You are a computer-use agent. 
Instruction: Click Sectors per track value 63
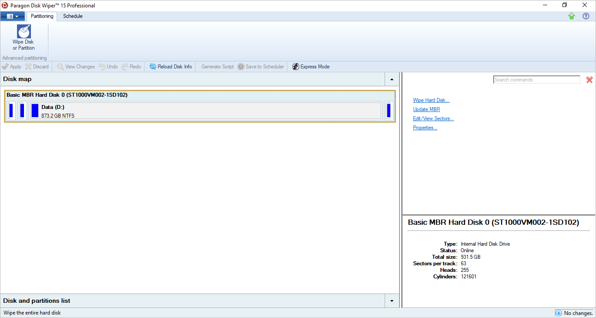(x=464, y=264)
